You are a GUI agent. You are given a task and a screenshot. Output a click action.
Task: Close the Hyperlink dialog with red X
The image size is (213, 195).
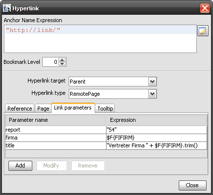[205, 8]
